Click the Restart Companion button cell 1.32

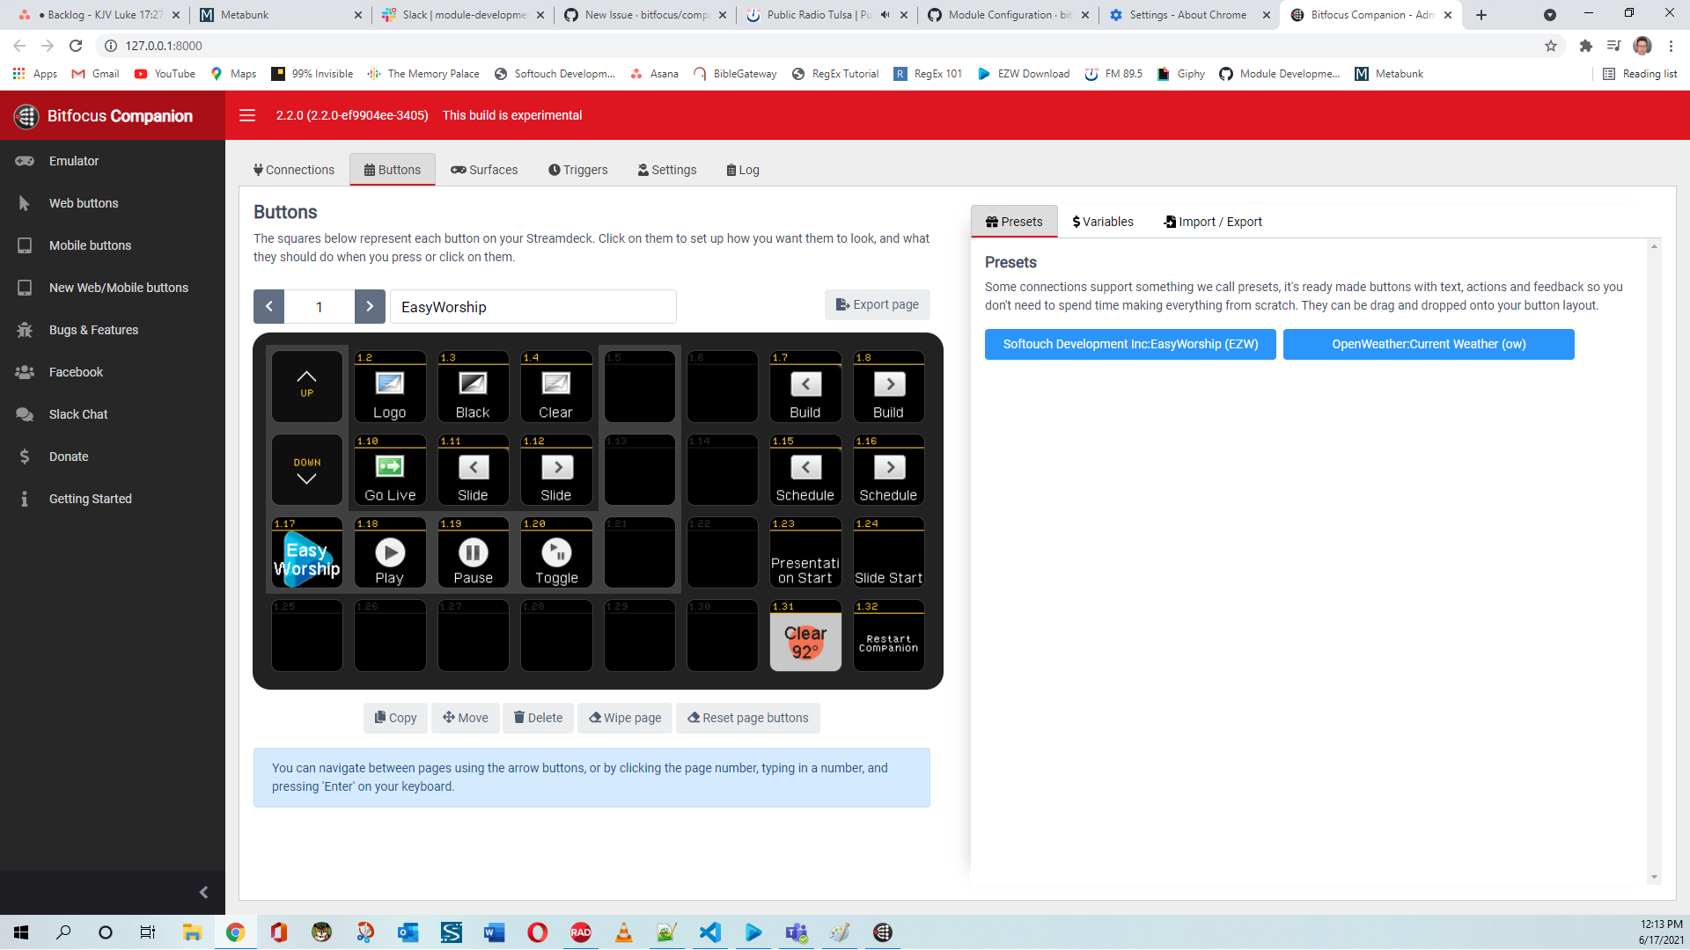click(888, 635)
